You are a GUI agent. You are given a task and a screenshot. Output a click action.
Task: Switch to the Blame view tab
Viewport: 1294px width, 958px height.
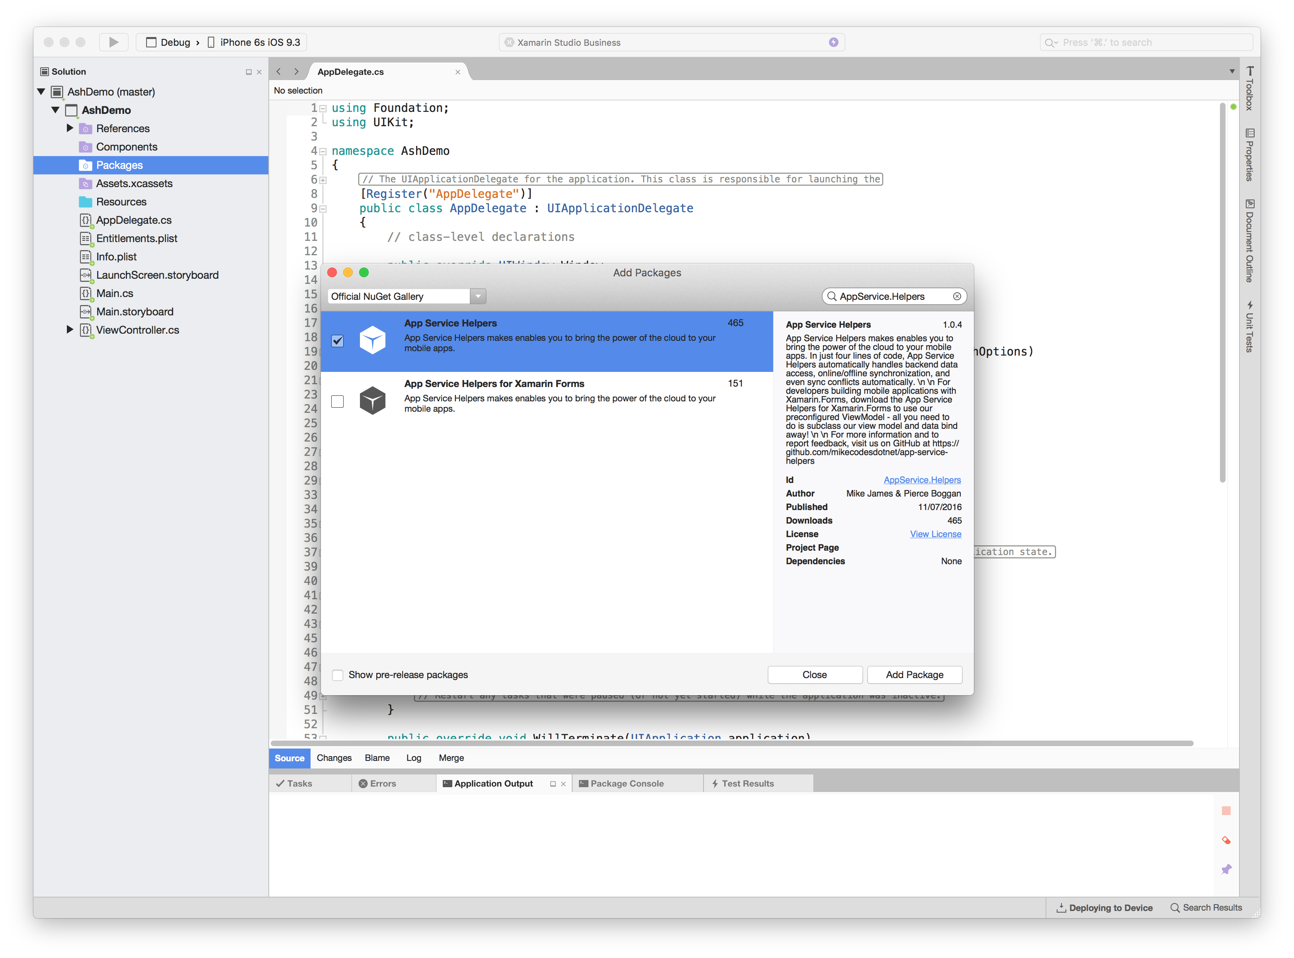377,758
